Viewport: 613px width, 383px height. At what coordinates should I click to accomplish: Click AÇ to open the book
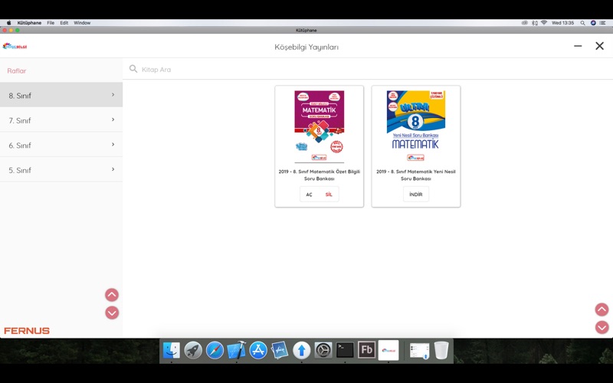point(309,195)
